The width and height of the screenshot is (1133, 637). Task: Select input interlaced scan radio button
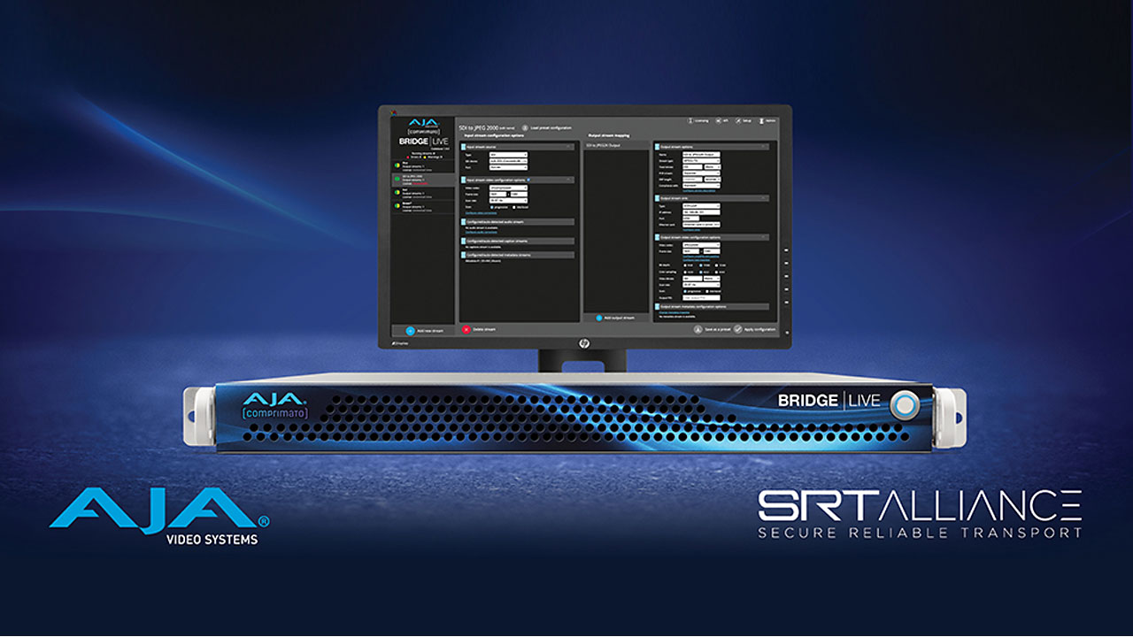click(514, 207)
